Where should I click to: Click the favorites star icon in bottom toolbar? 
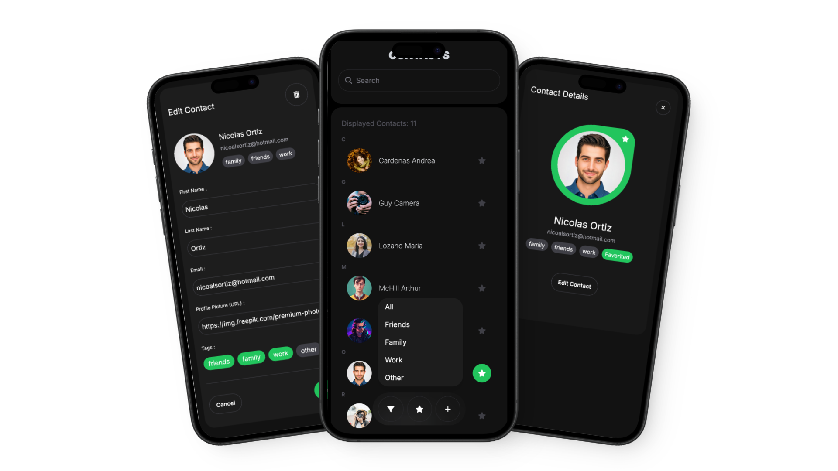point(419,408)
